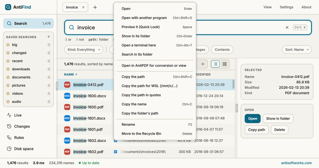Visit the antisoftworks.com link
Image resolution: width=319 pixels, height=168 pixels.
pyautogui.click(x=296, y=163)
